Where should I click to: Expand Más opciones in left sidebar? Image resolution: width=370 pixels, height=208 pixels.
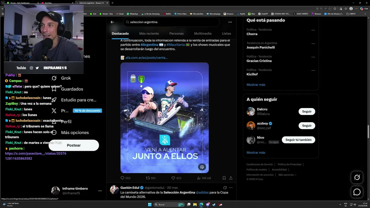coord(70,133)
